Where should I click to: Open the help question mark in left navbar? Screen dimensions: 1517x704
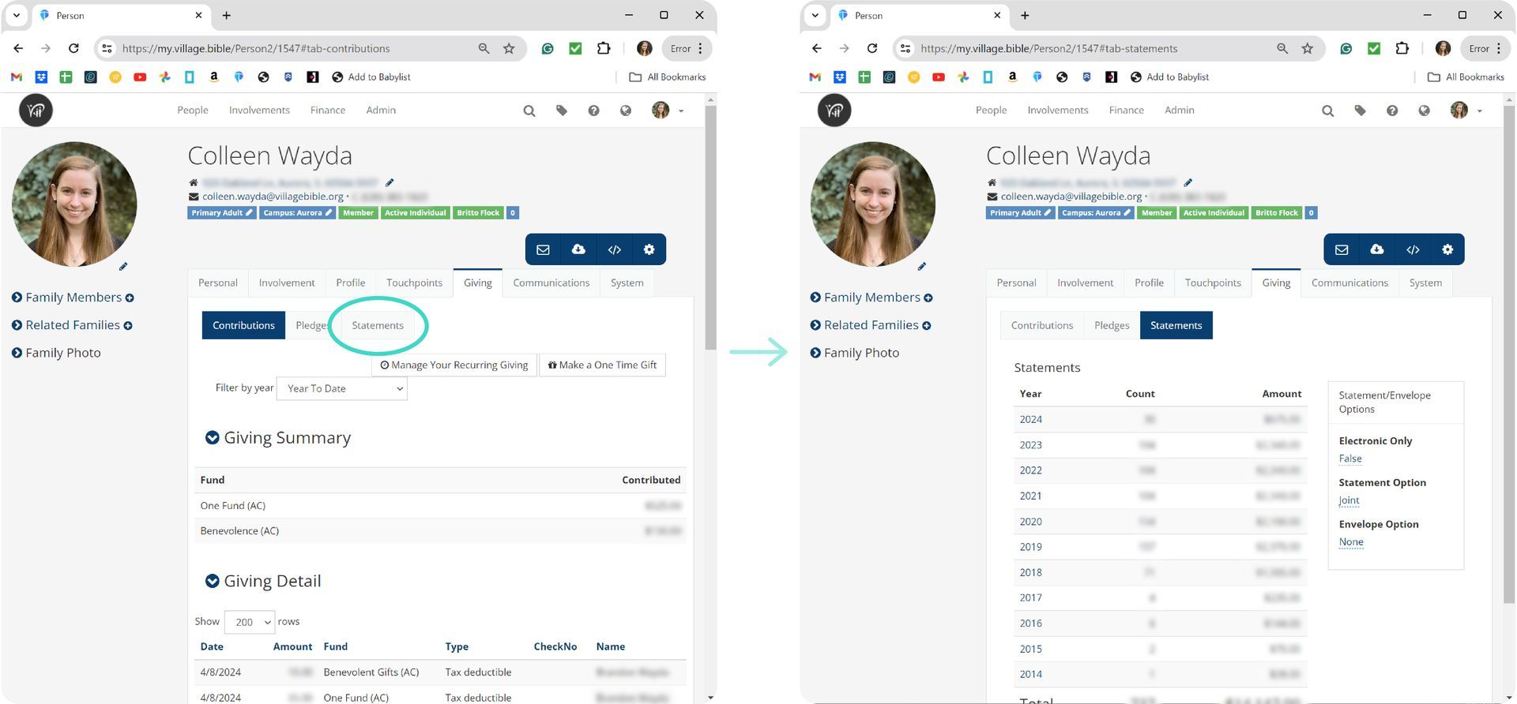[593, 110]
